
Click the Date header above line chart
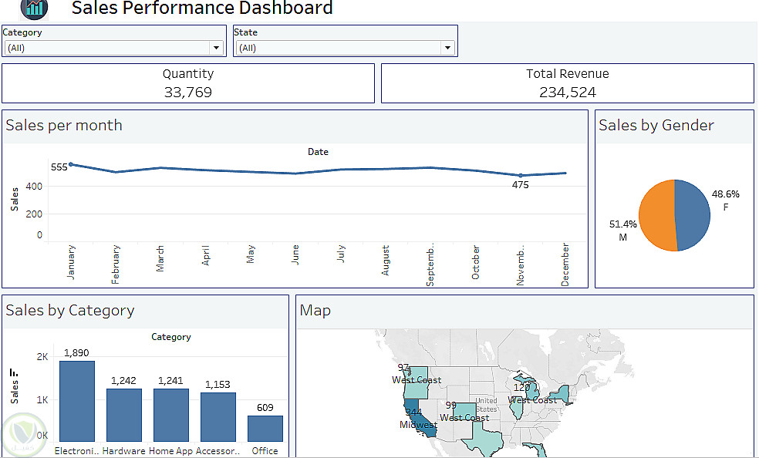[318, 152]
